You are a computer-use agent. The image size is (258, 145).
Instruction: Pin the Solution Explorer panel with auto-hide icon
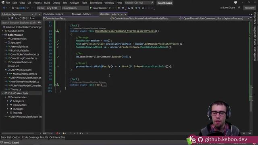click(x=36, y=14)
